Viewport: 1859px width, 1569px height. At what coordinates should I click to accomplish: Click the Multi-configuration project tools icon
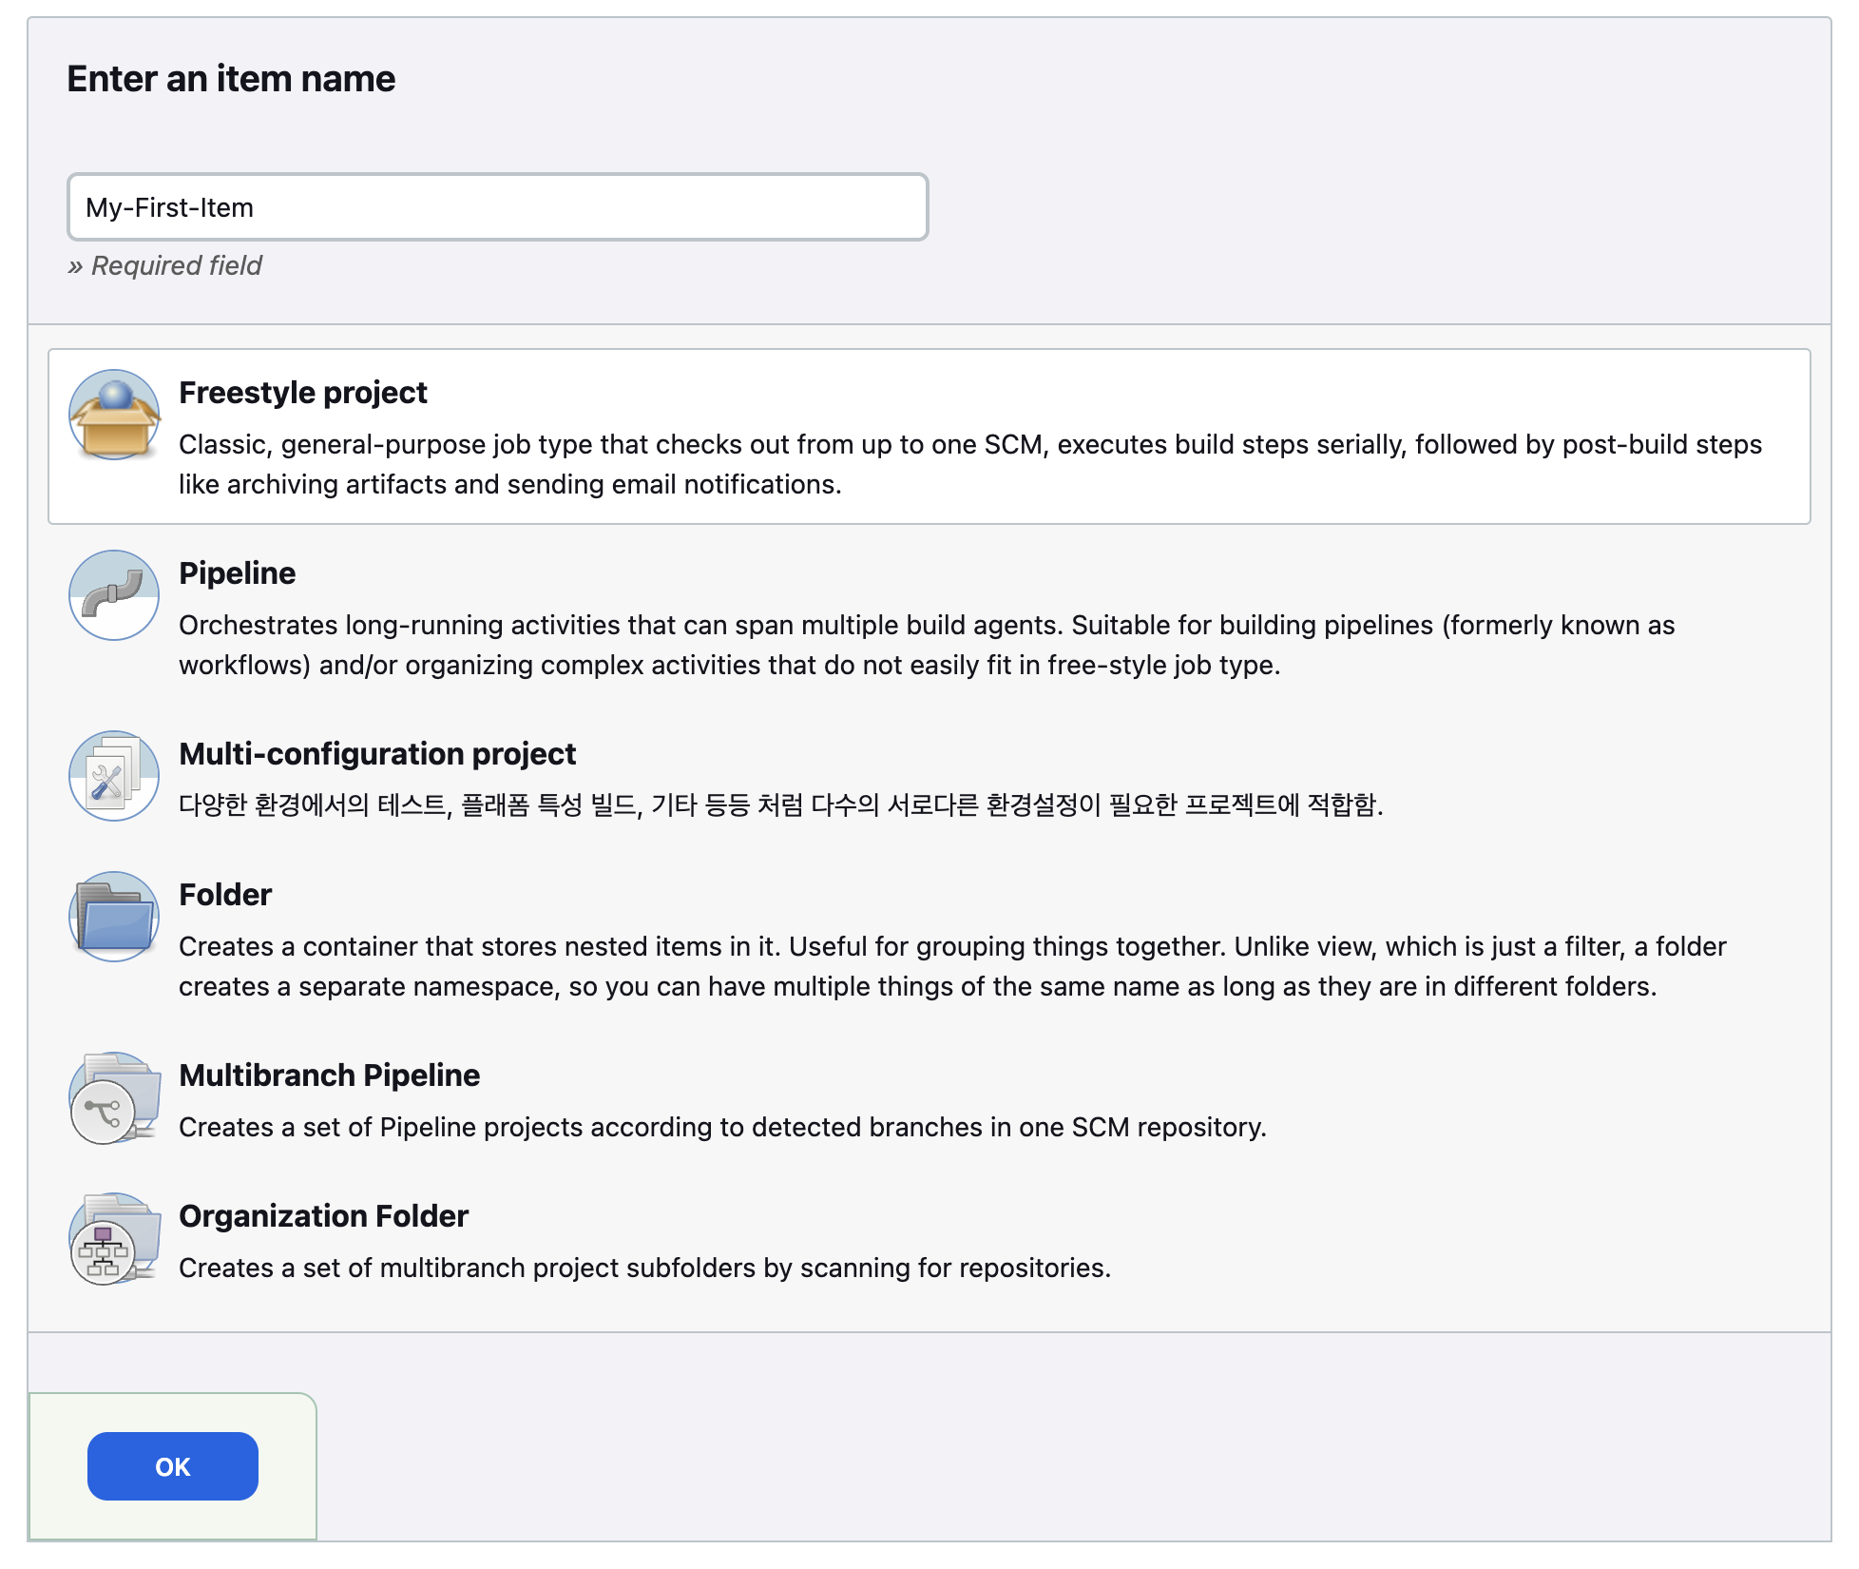tap(114, 776)
